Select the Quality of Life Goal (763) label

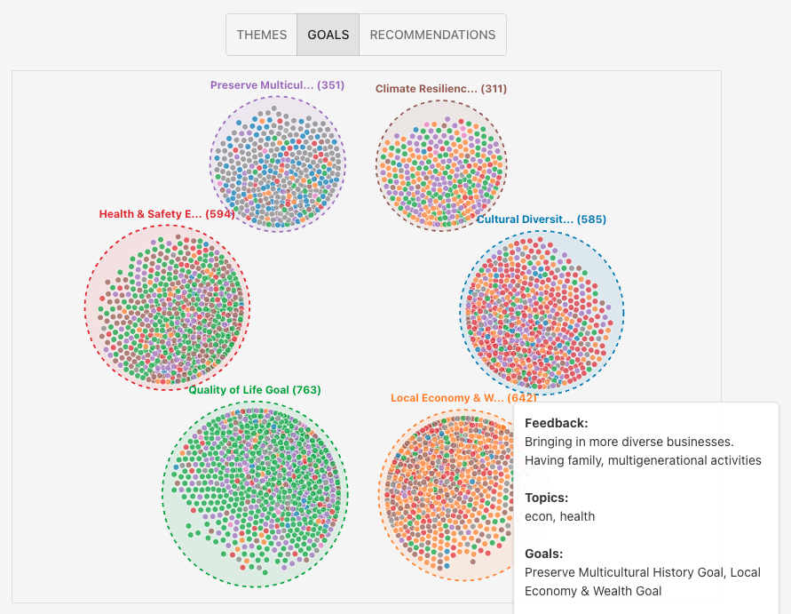[x=255, y=390]
